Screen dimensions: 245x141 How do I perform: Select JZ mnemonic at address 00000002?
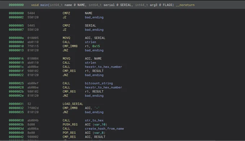pos(64,17)
